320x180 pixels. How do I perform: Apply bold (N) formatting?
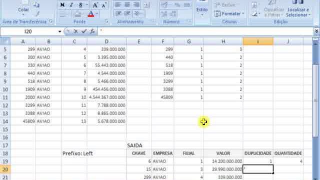pos(62,4)
